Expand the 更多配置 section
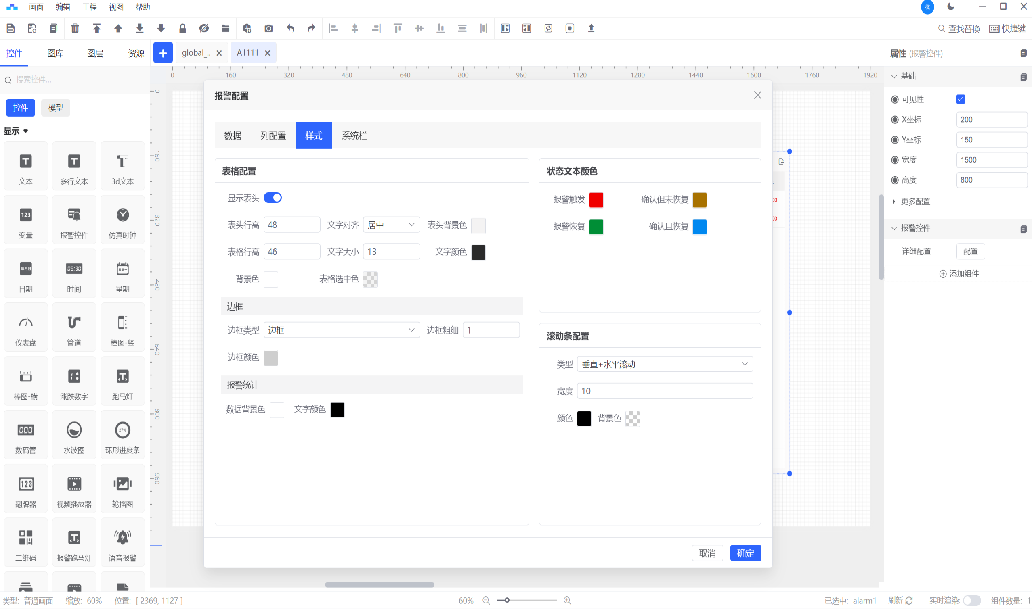 915,202
